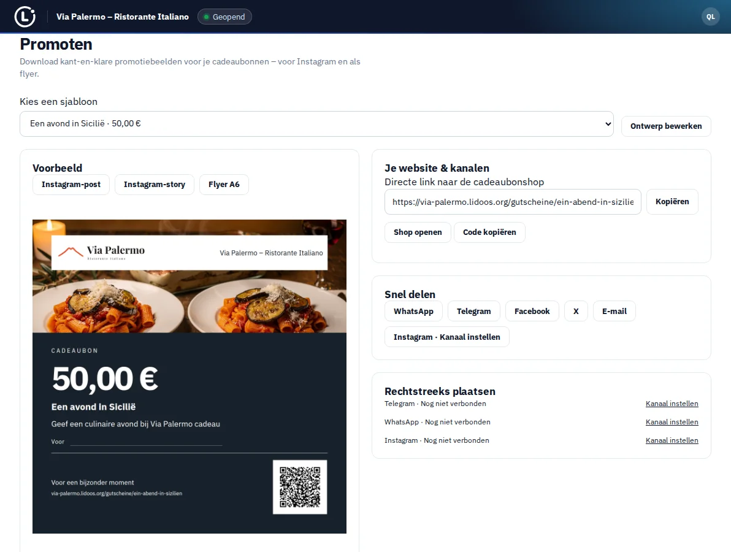Share via the X button

576,312
